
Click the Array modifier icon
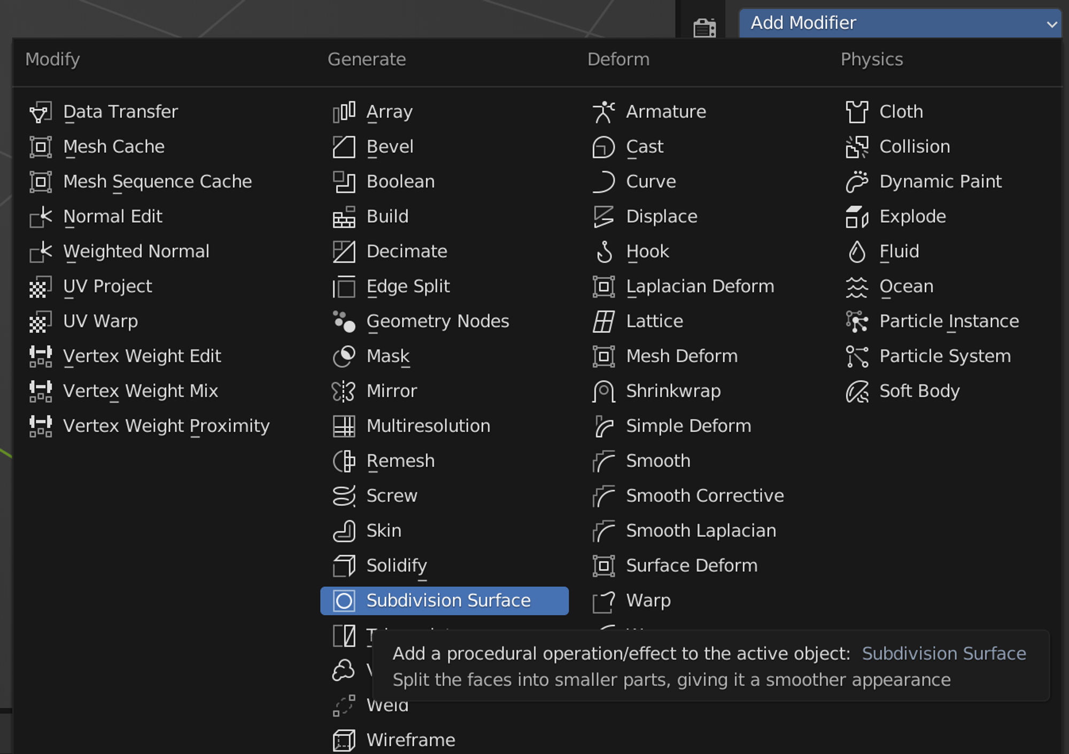[x=344, y=112]
